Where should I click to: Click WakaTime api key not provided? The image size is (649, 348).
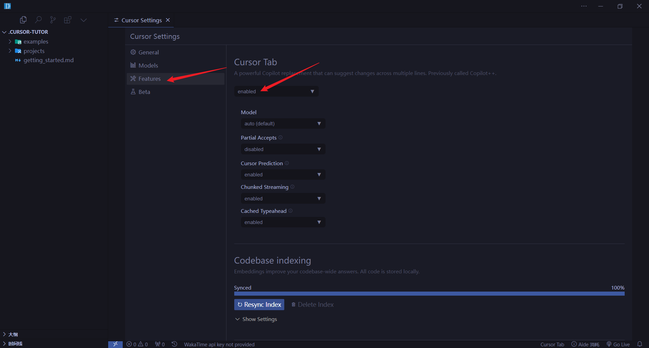coord(219,344)
